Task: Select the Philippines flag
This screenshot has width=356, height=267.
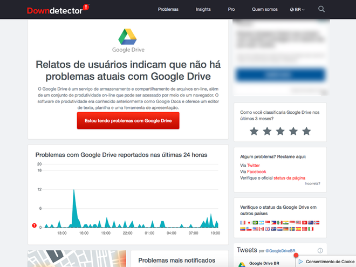Action: [274, 222]
